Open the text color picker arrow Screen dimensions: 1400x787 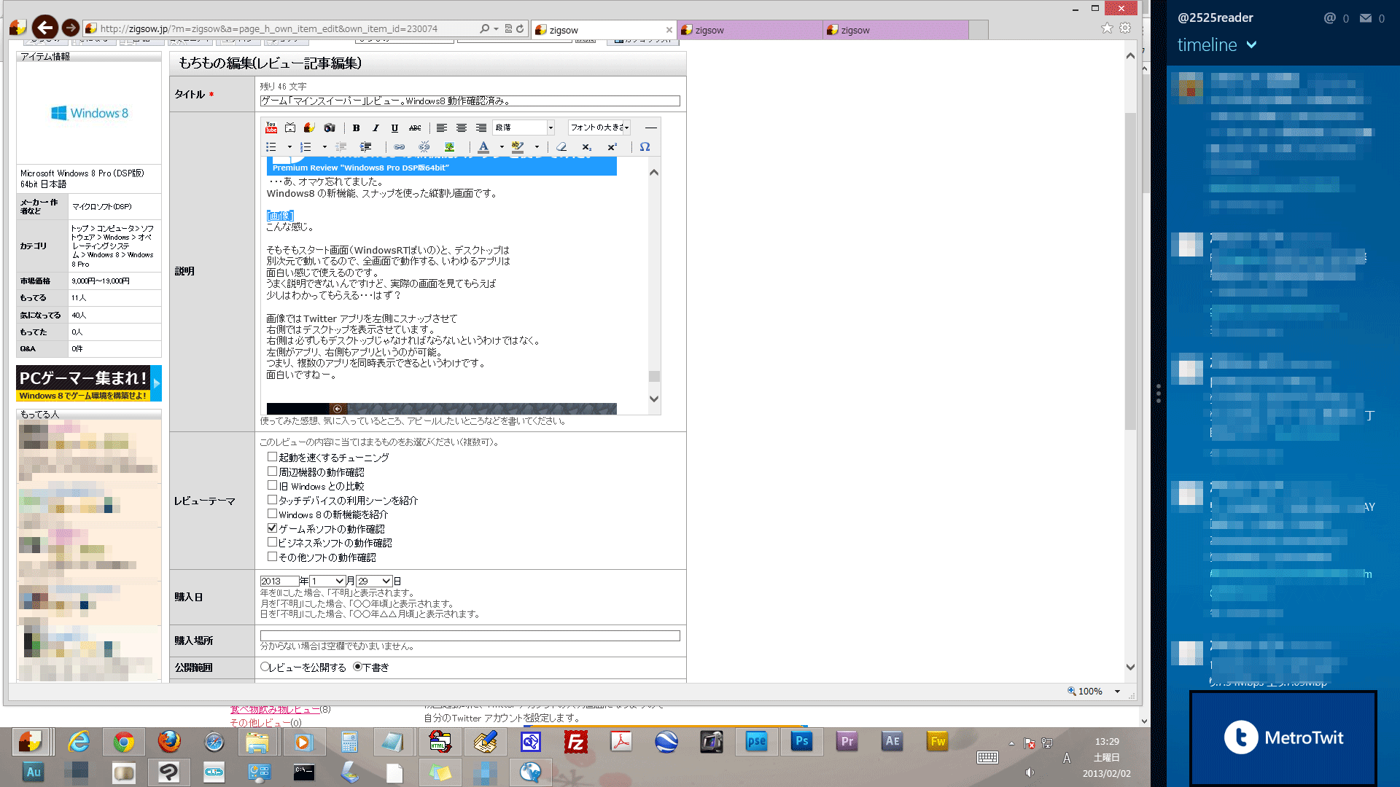[502, 147]
